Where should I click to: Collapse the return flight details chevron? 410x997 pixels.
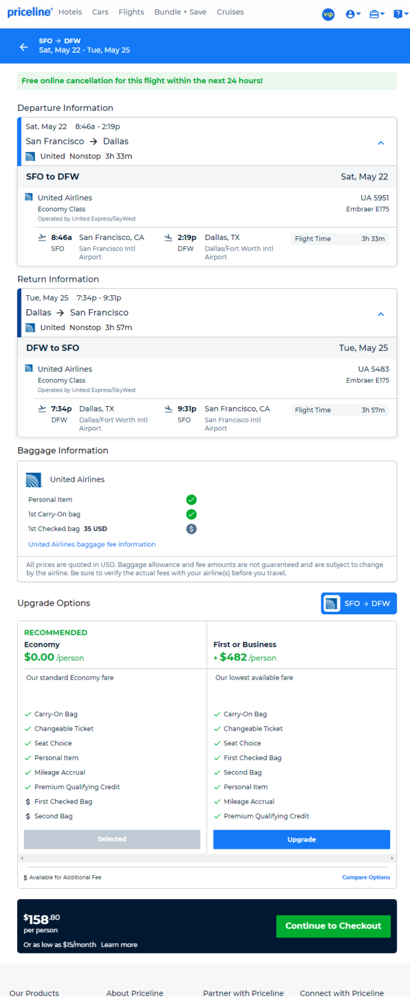[381, 314]
